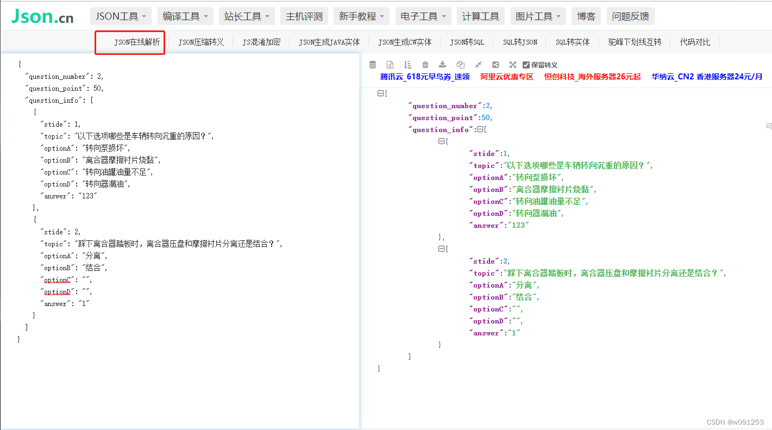Viewport: 772px width, 430px height.
Task: Open the 站长工具 dropdown menu
Action: (x=247, y=16)
